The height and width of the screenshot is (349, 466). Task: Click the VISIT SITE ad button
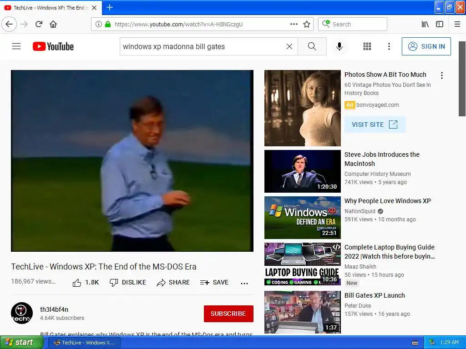click(x=375, y=125)
